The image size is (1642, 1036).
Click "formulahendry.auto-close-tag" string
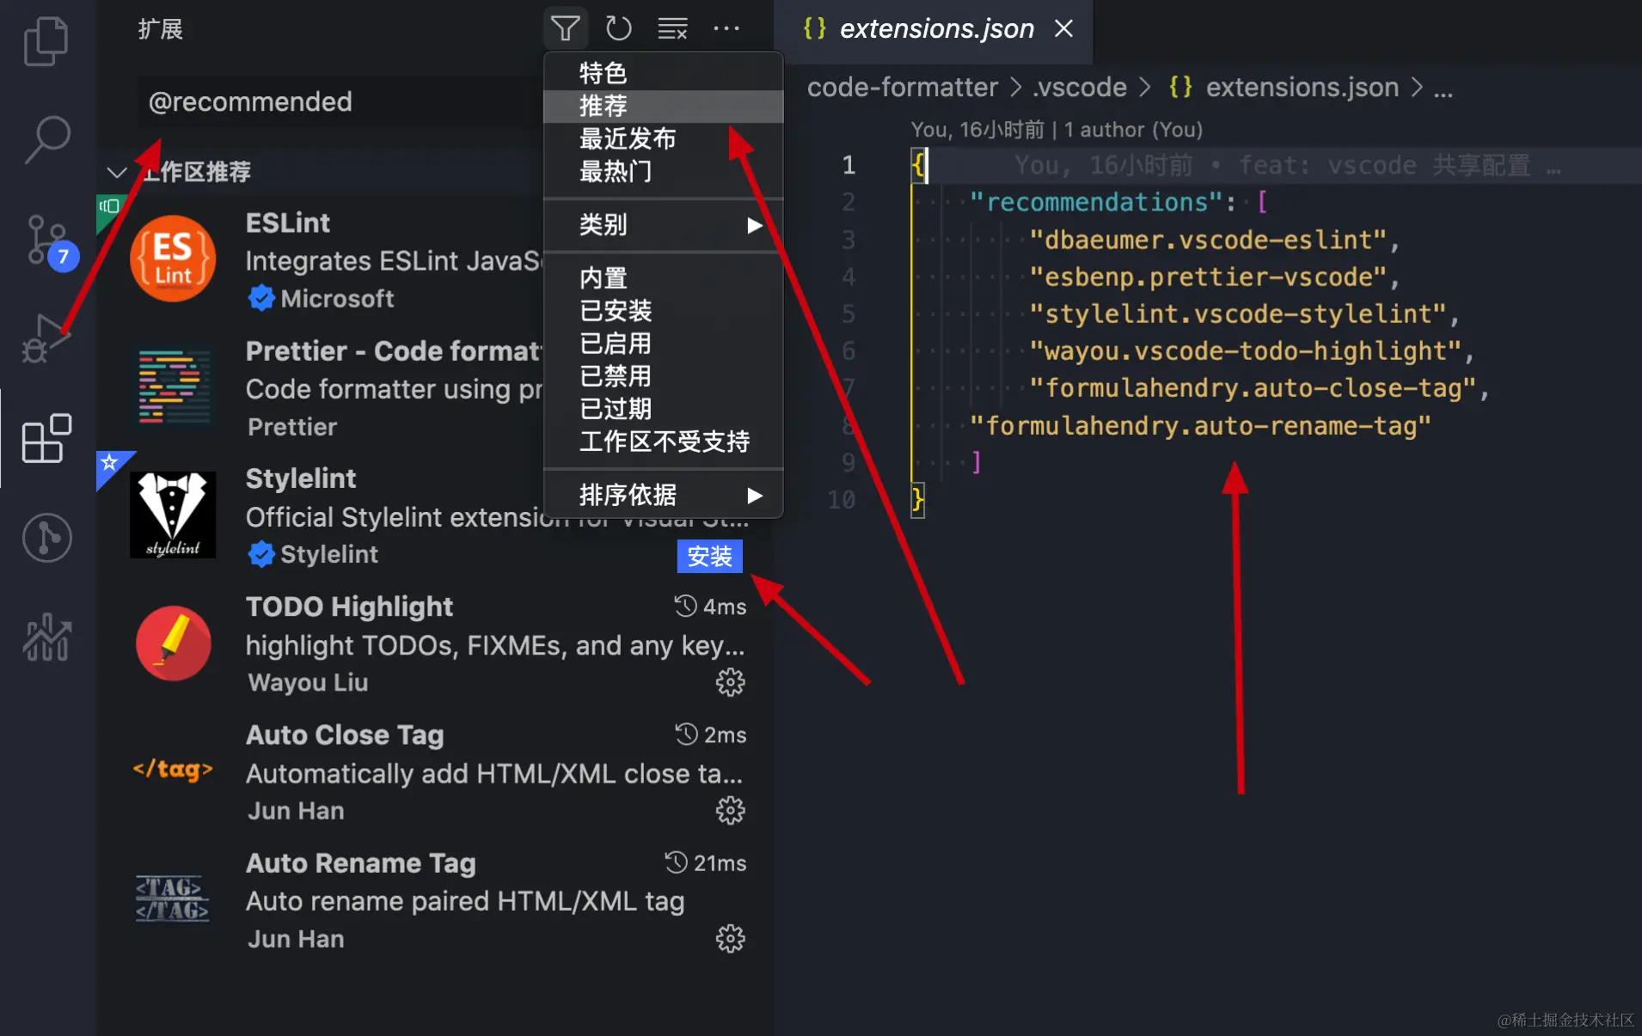pos(1252,387)
